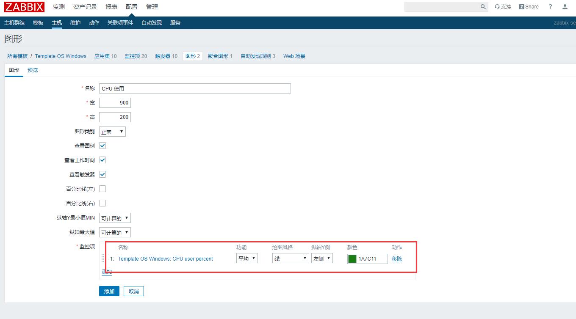Image resolution: width=576 pixels, height=319 pixels.
Task: Open the 配置 top menu
Action: [132, 7]
